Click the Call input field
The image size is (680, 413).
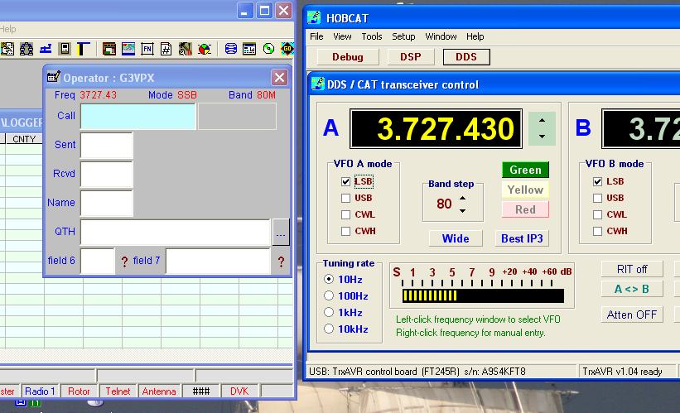click(137, 117)
